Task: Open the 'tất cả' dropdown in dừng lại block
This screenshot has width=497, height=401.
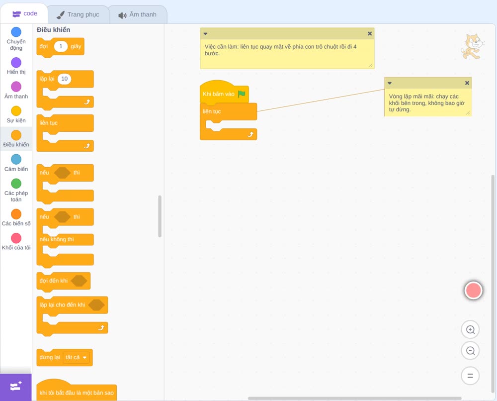Action: (x=76, y=358)
